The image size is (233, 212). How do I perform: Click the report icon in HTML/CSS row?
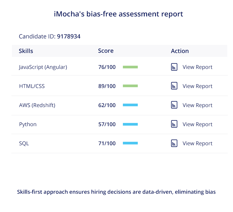[x=174, y=86]
